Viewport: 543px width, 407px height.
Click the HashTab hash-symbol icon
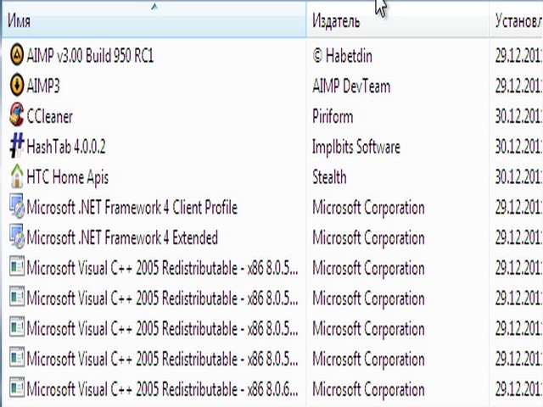point(17,145)
